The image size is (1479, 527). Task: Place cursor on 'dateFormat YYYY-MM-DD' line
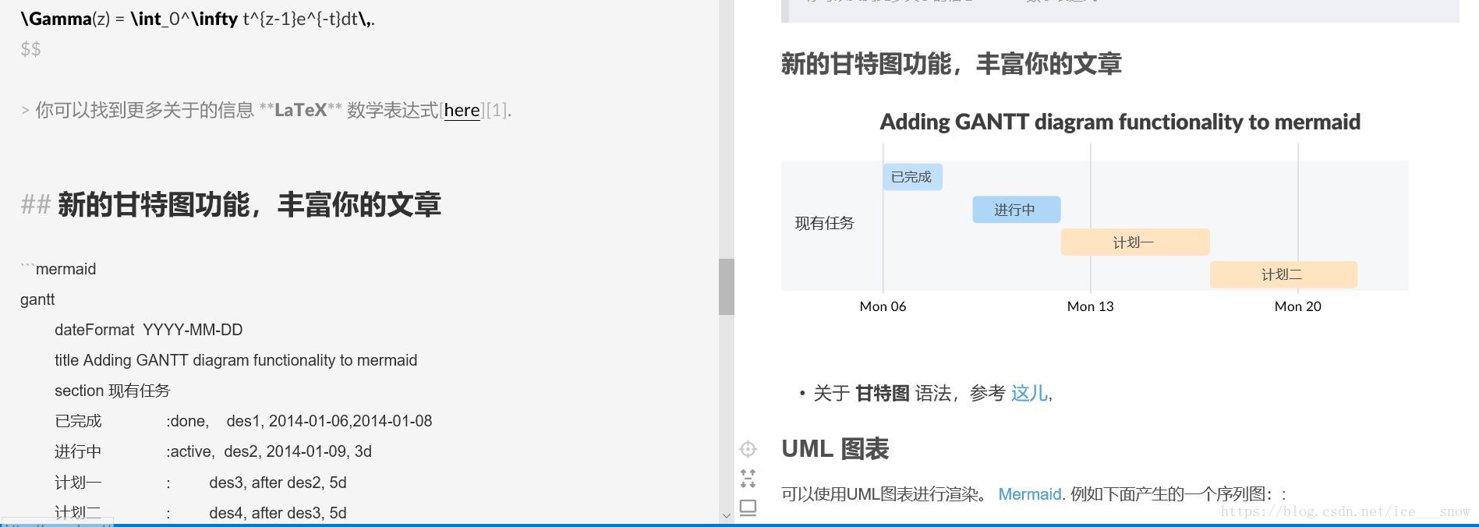tap(148, 330)
